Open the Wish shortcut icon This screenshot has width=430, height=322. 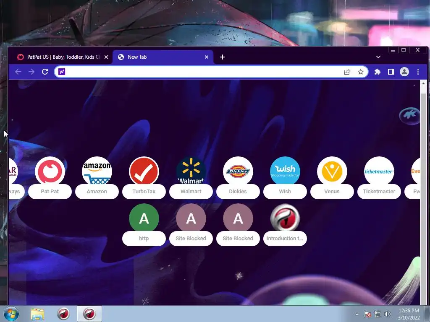click(285, 171)
